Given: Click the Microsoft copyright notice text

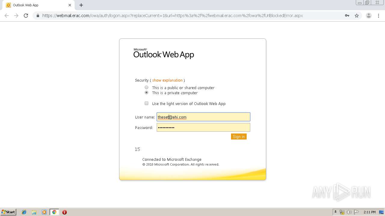Looking at the screenshot, I should (x=181, y=164).
